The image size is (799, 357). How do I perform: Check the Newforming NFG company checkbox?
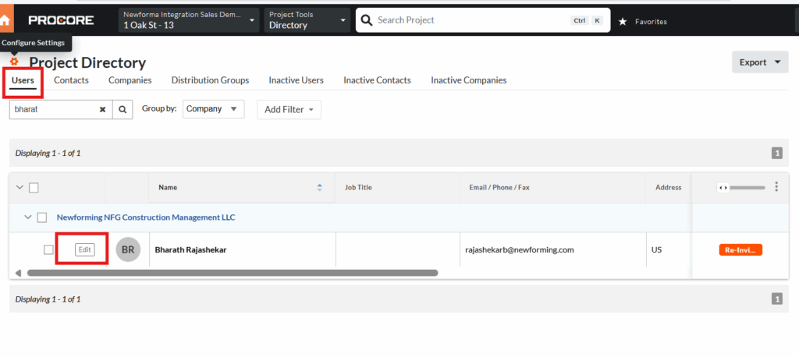42,217
